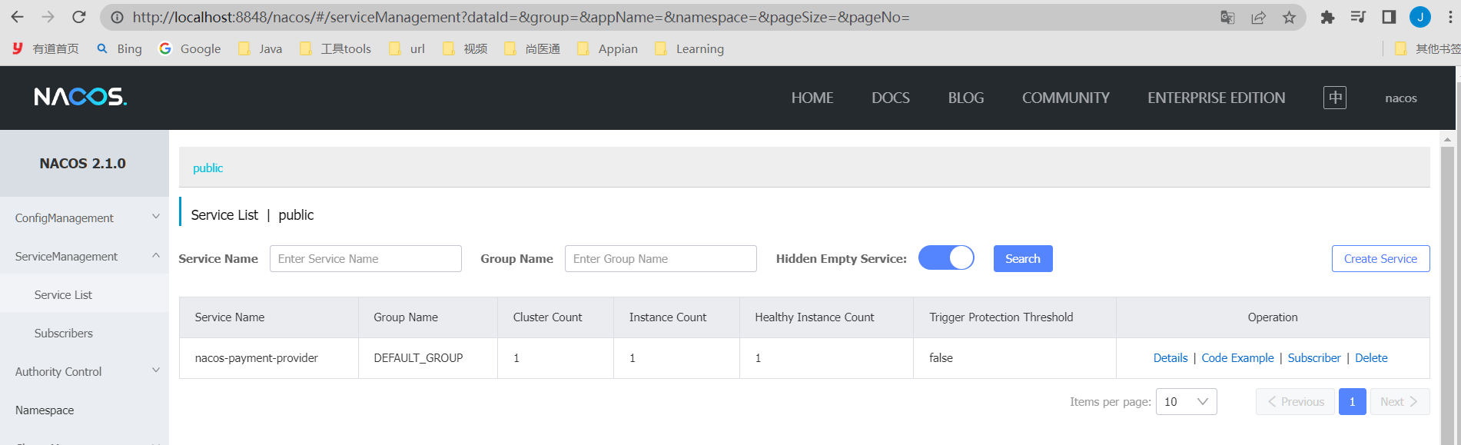Share this page icon
1461x445 pixels.
[x=1258, y=17]
